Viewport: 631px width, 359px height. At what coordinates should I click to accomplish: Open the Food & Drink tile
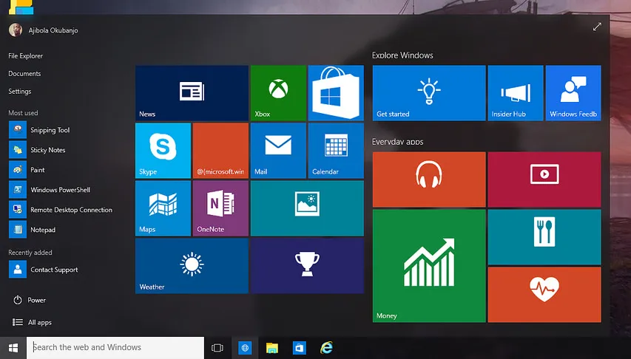544,237
